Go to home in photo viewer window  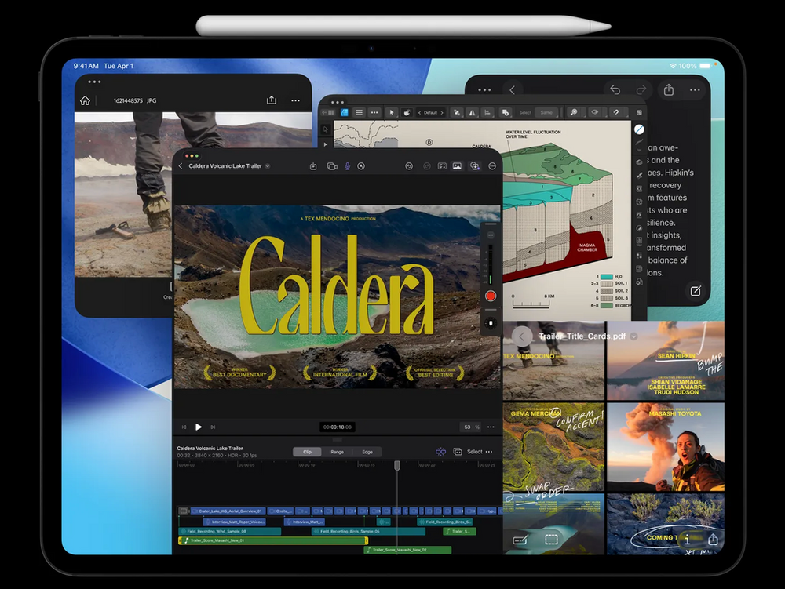(85, 100)
